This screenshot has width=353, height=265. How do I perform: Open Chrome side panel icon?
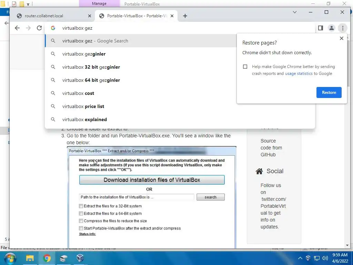coord(320,28)
